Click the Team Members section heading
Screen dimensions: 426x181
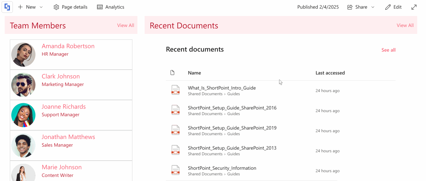point(38,26)
